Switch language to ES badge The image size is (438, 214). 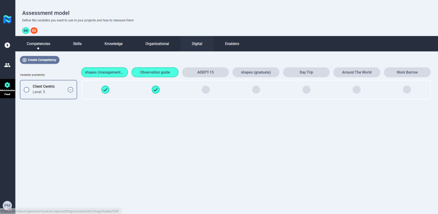click(x=34, y=31)
